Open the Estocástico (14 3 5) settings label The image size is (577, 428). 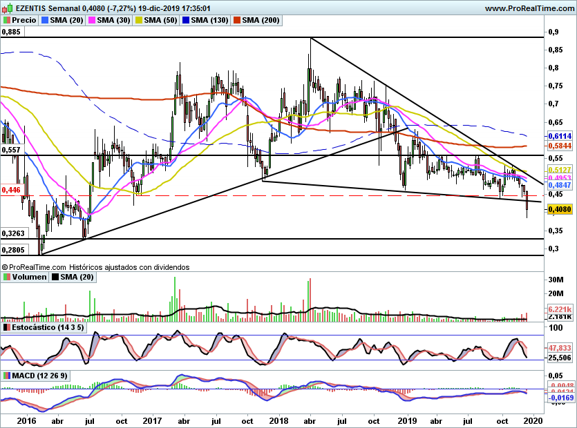[x=47, y=327]
